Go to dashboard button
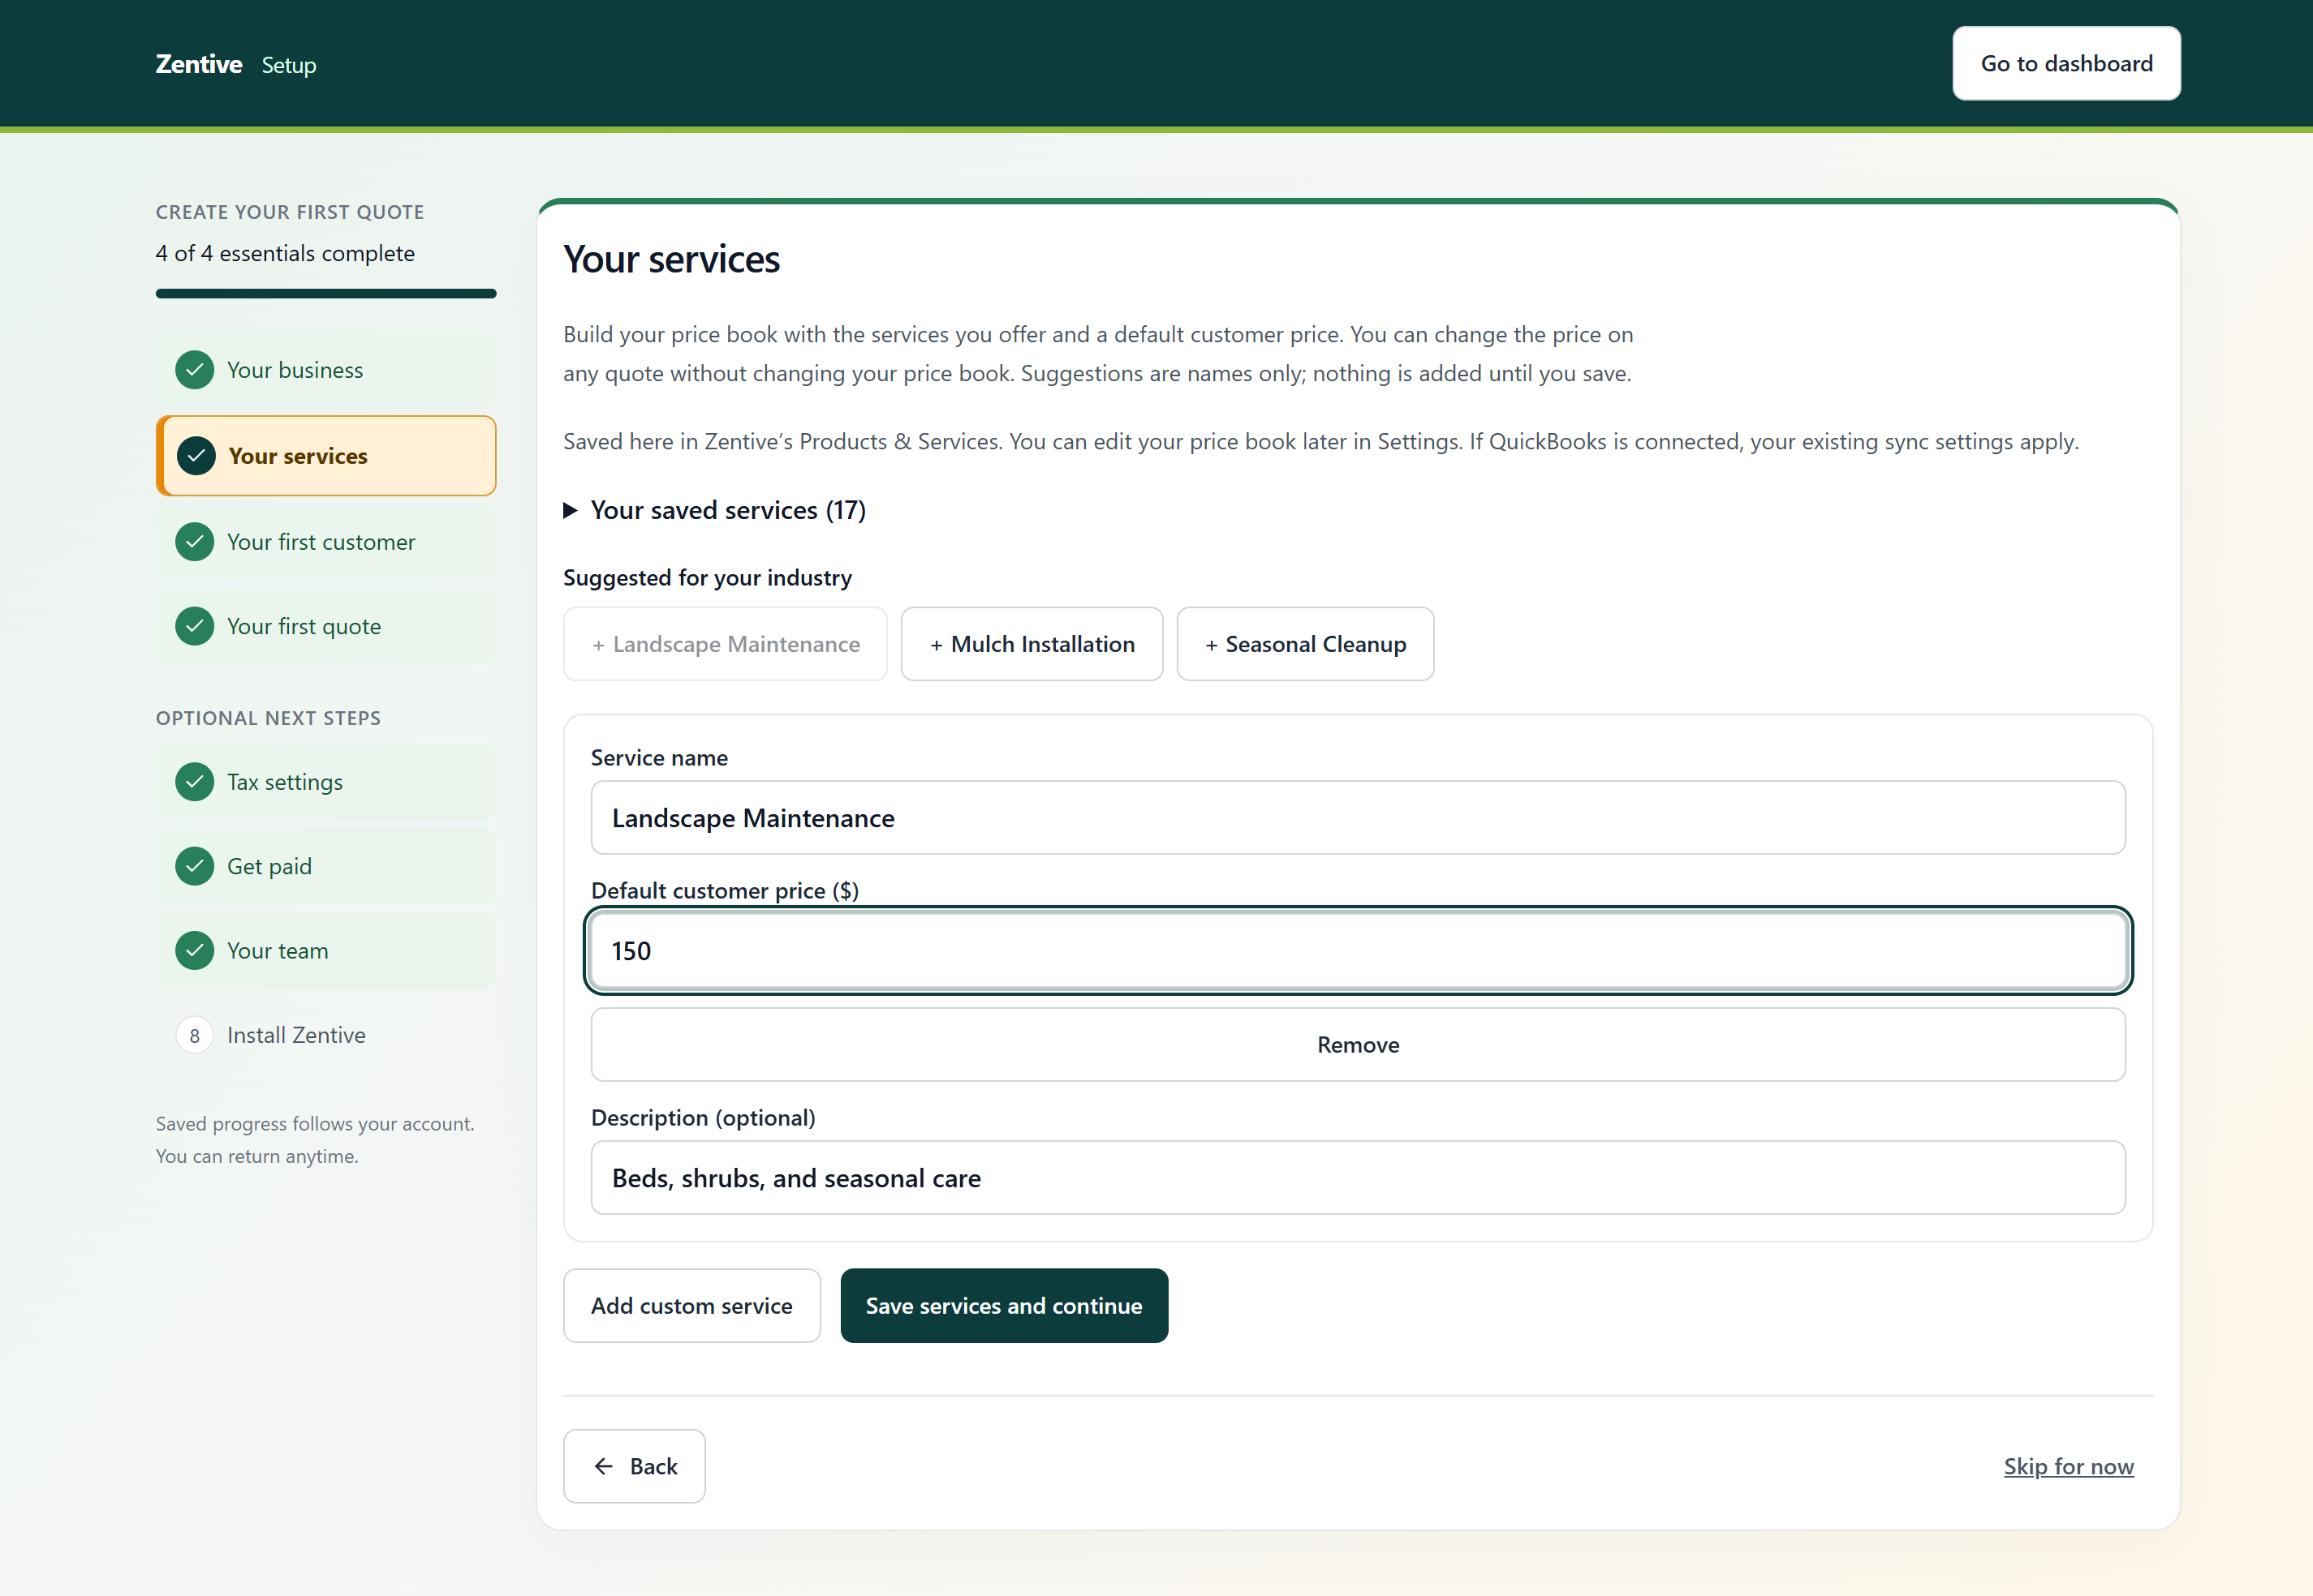 pos(2066,63)
